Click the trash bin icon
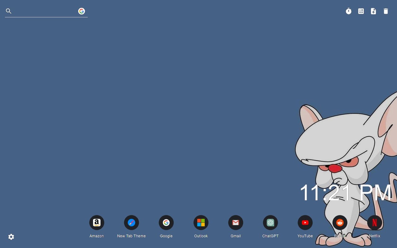The image size is (397, 248). tap(386, 11)
